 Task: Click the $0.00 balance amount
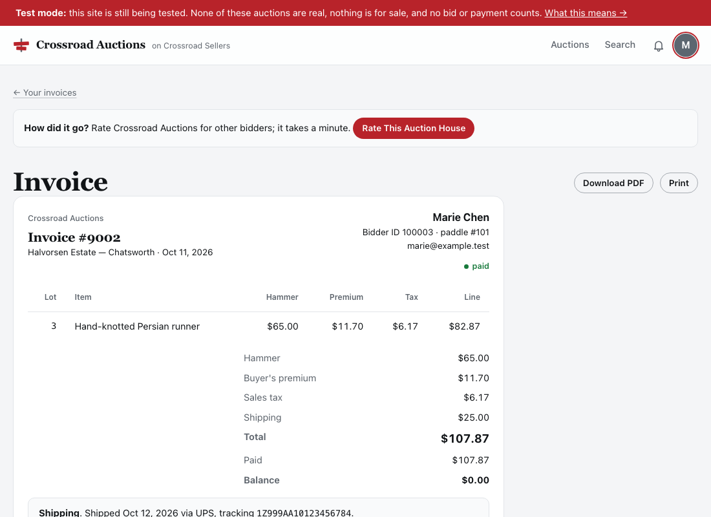(475, 480)
